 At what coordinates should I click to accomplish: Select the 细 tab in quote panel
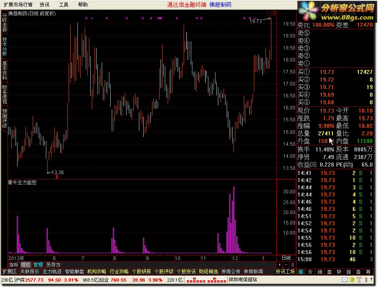320,272
